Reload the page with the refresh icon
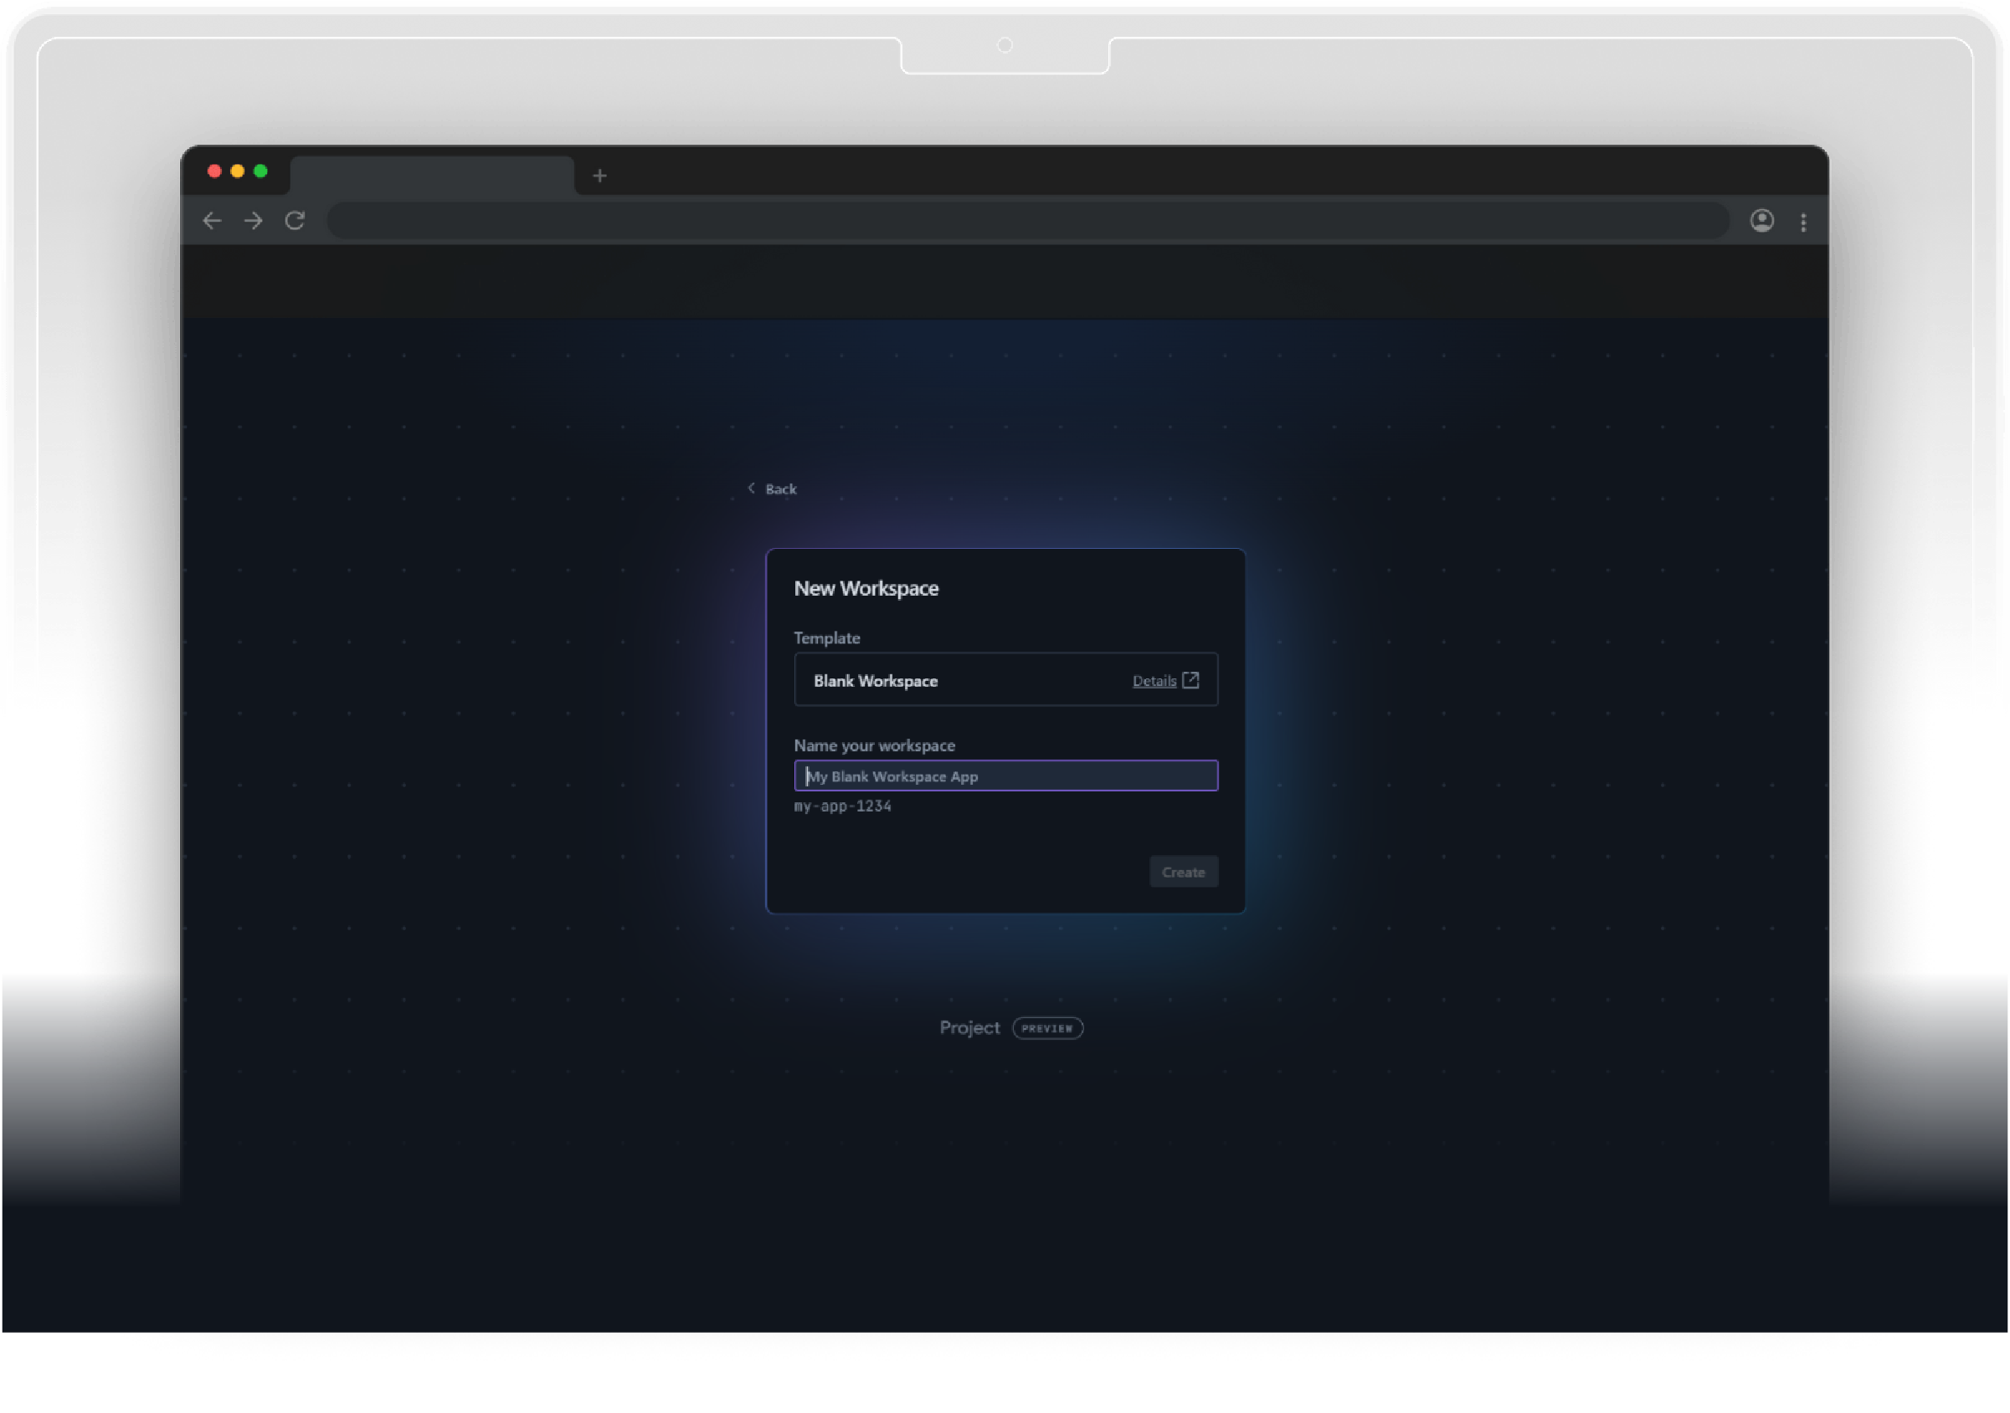2010x1413 pixels. click(295, 221)
